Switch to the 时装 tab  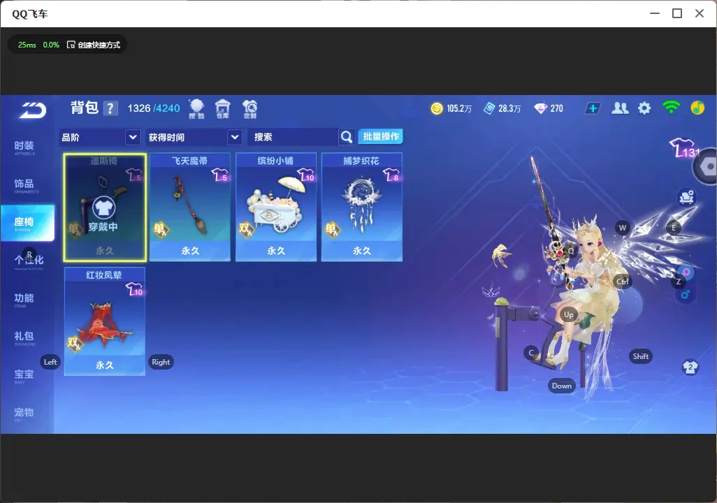(x=24, y=147)
